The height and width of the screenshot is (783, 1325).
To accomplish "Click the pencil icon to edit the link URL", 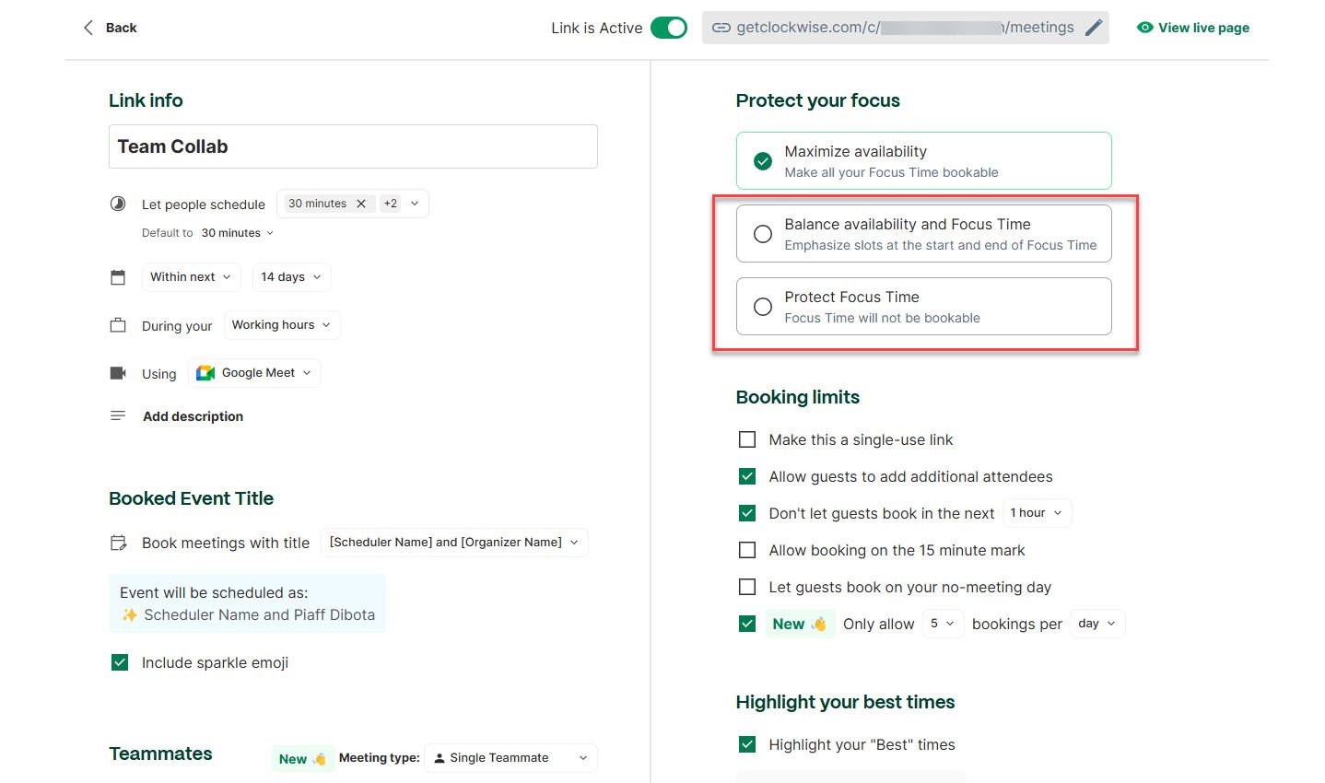I will 1093,27.
